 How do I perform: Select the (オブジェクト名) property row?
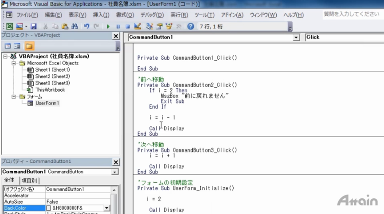(x=57, y=189)
